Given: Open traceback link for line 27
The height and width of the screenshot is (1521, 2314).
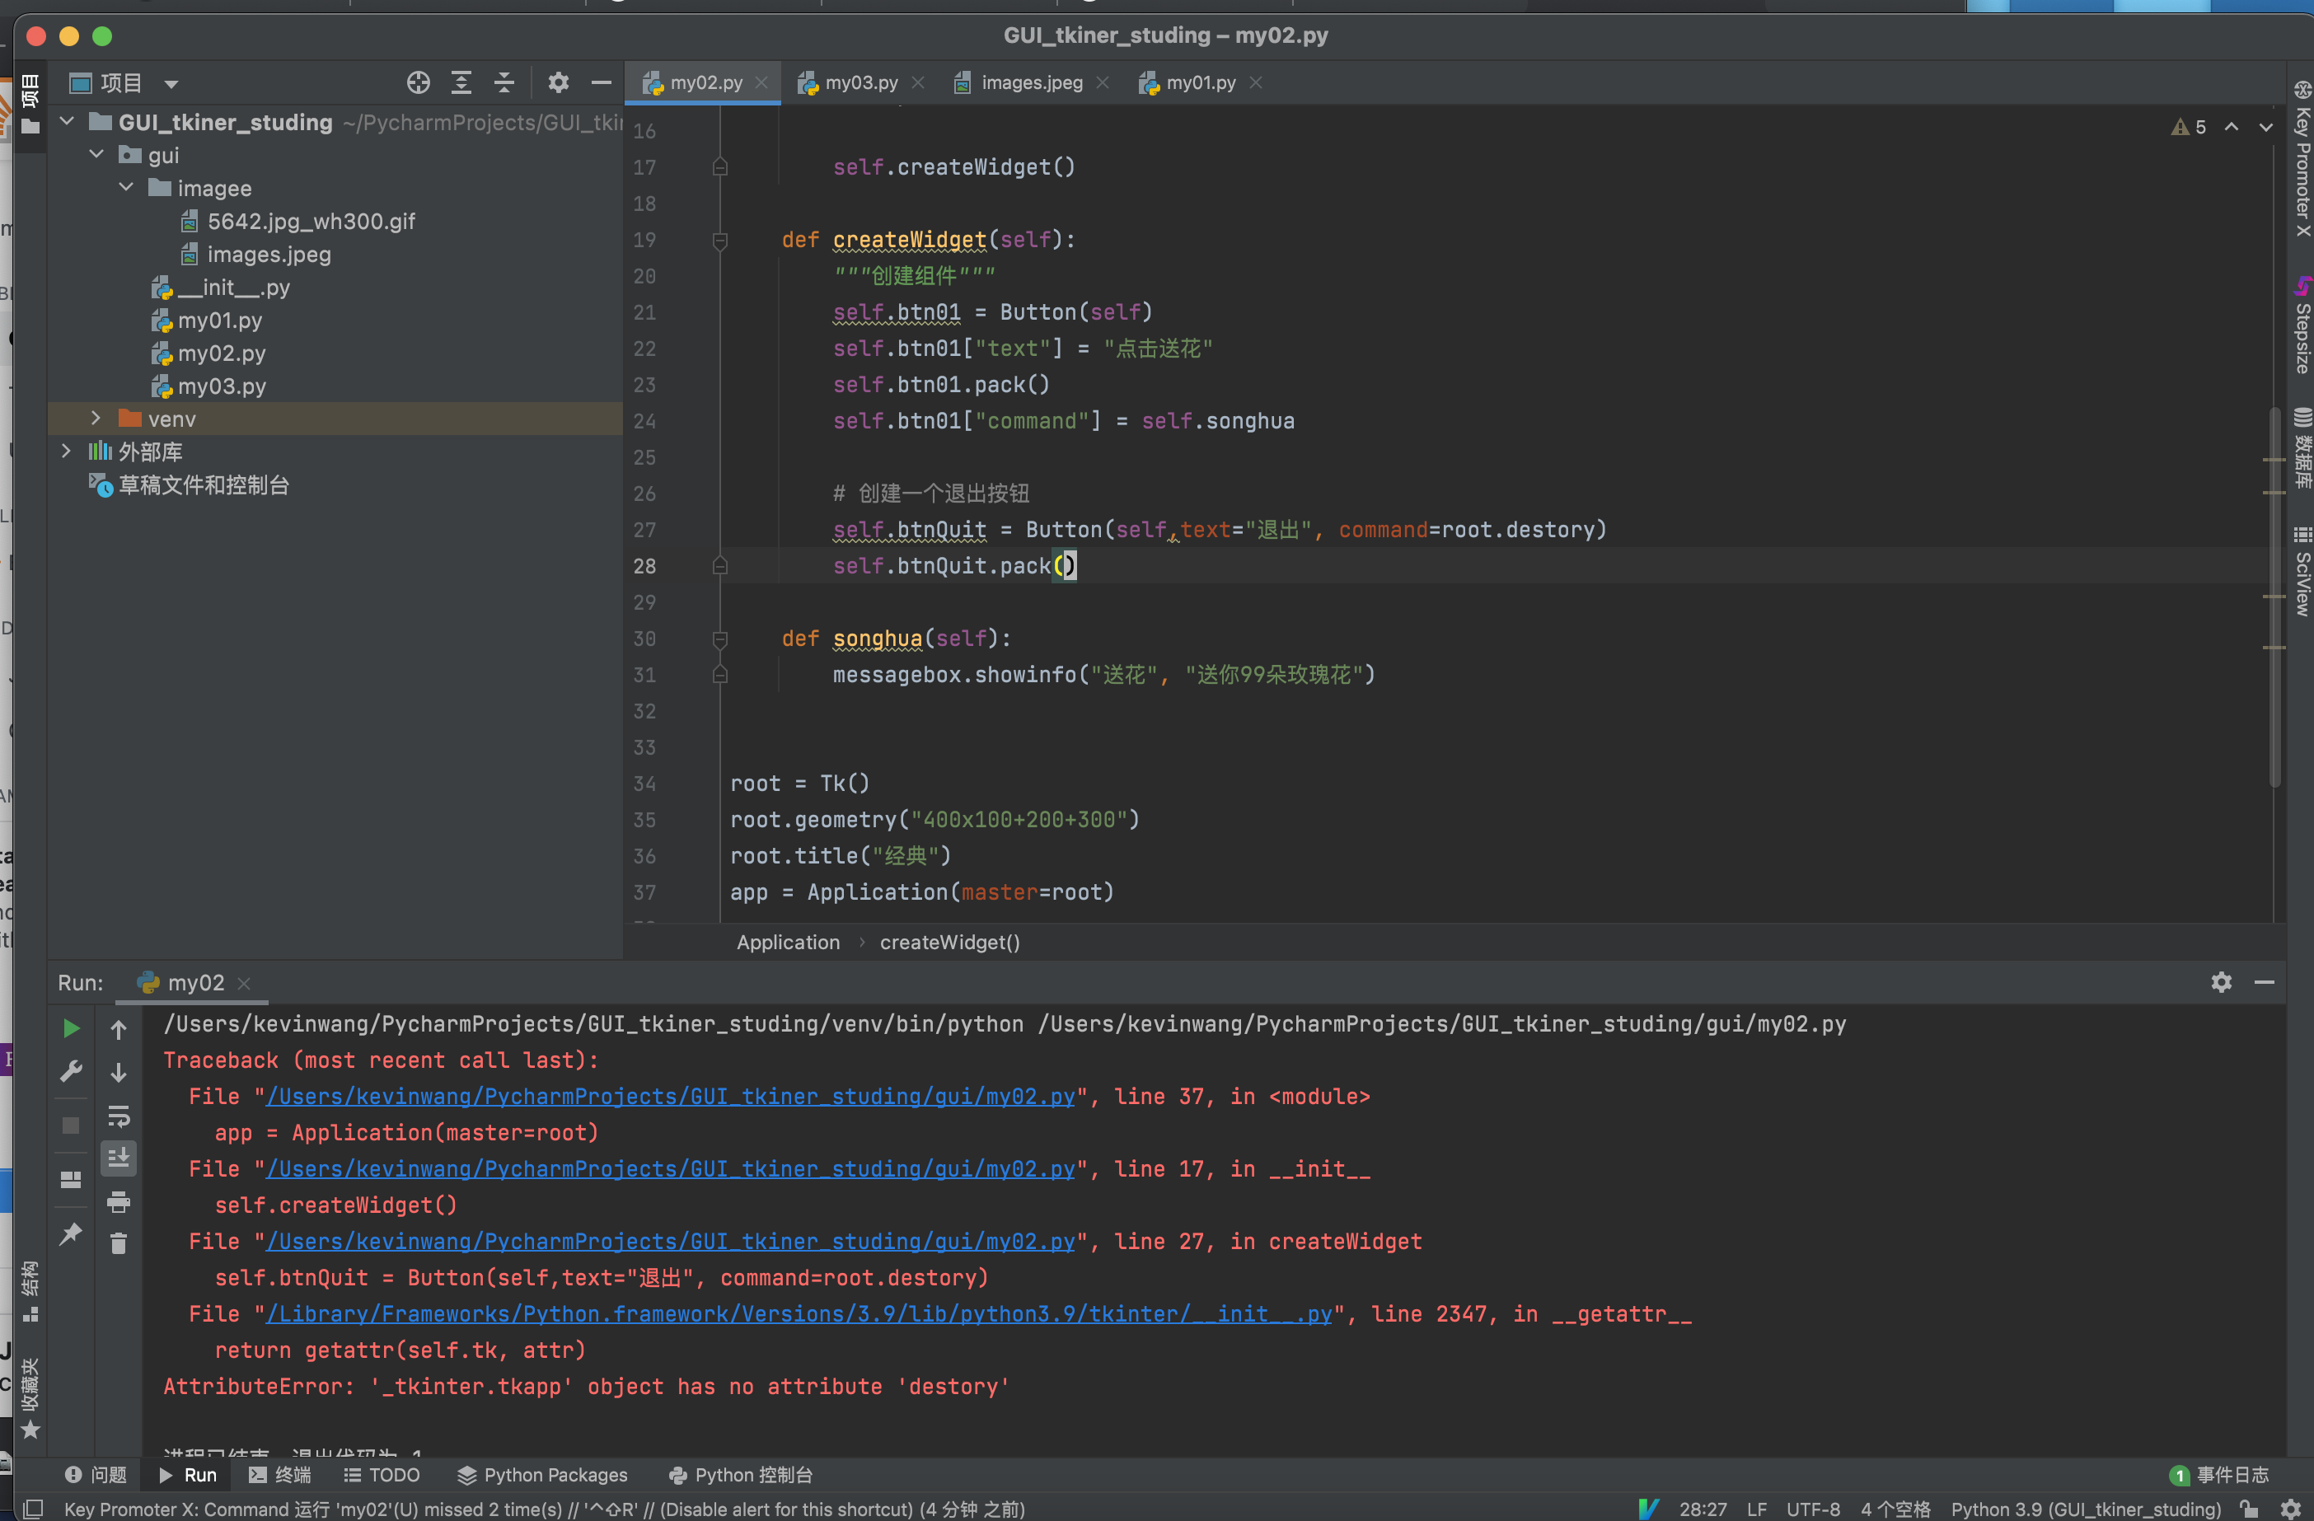Looking at the screenshot, I should click(671, 1242).
